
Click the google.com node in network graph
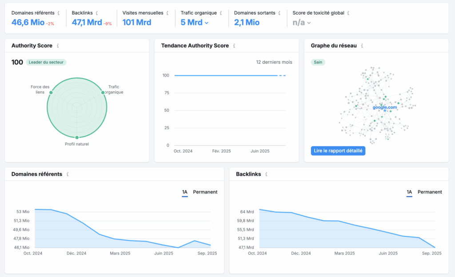coord(385,107)
